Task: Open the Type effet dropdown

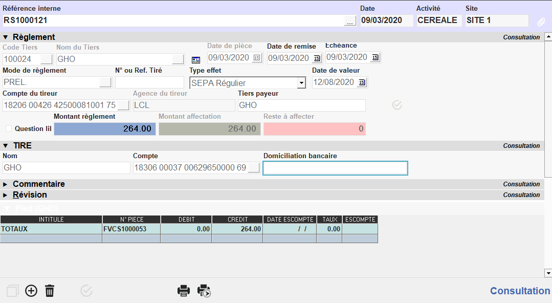Action: click(x=301, y=83)
